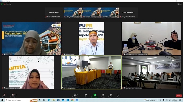Toggle the Unmute microphone button
183x102 pixels.
[4, 96]
